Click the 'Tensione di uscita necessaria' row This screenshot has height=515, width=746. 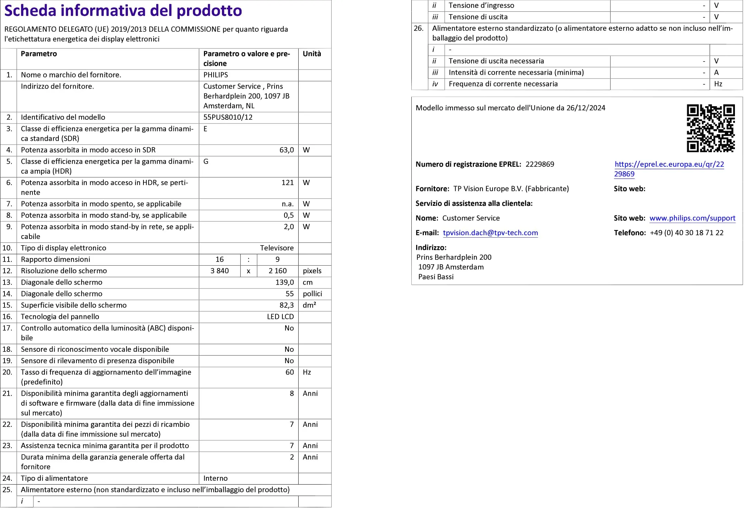[496, 61]
